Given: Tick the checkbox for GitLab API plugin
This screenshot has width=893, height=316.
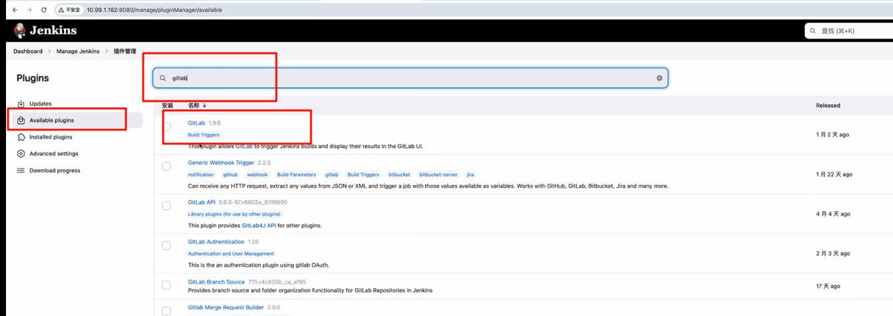Looking at the screenshot, I should 166,206.
